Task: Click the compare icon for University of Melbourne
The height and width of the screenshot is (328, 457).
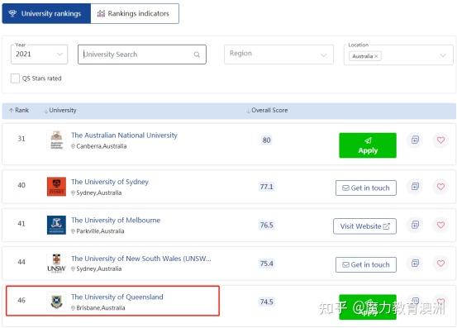Action: pyautogui.click(x=415, y=225)
